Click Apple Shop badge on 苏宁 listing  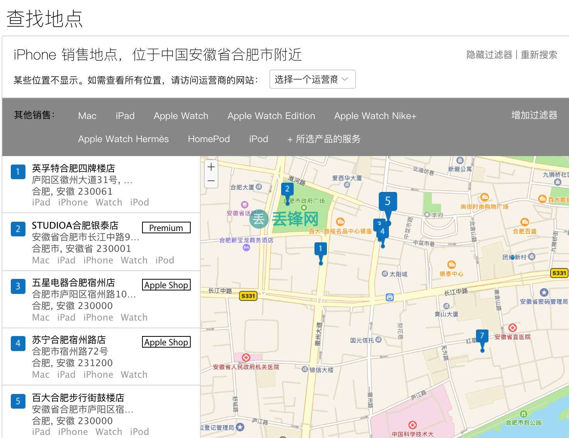[x=166, y=342]
